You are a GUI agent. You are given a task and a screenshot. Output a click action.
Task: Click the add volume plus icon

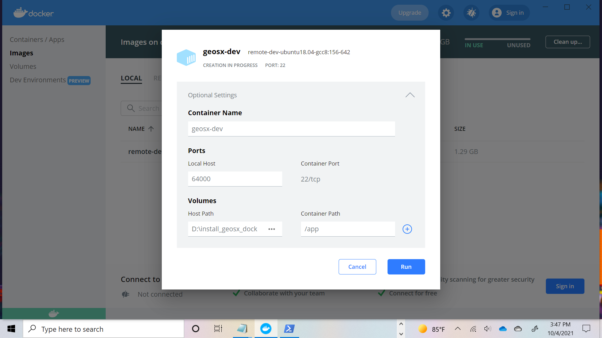point(407,229)
